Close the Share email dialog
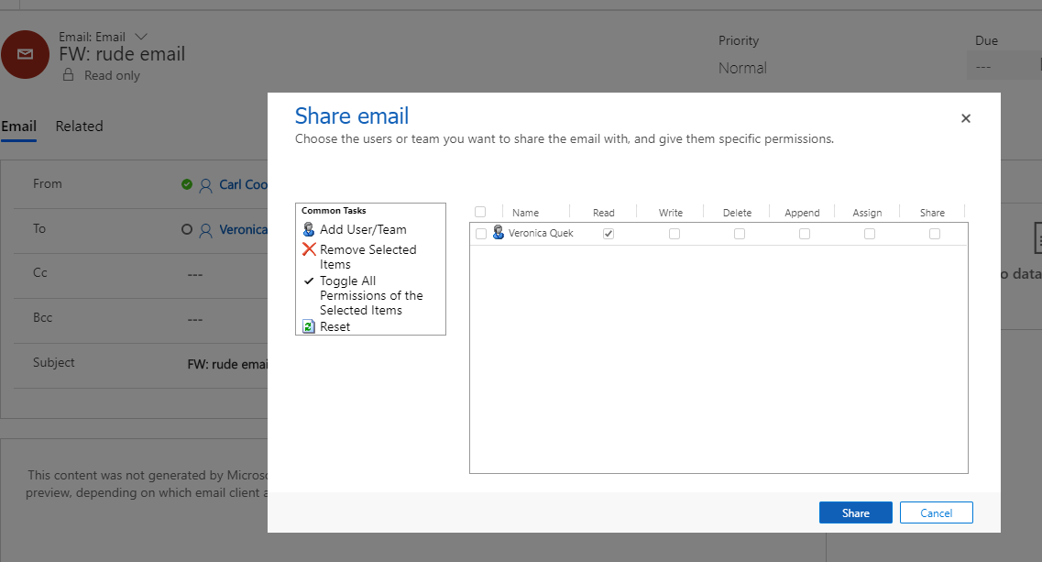Image resolution: width=1042 pixels, height=562 pixels. coord(966,118)
